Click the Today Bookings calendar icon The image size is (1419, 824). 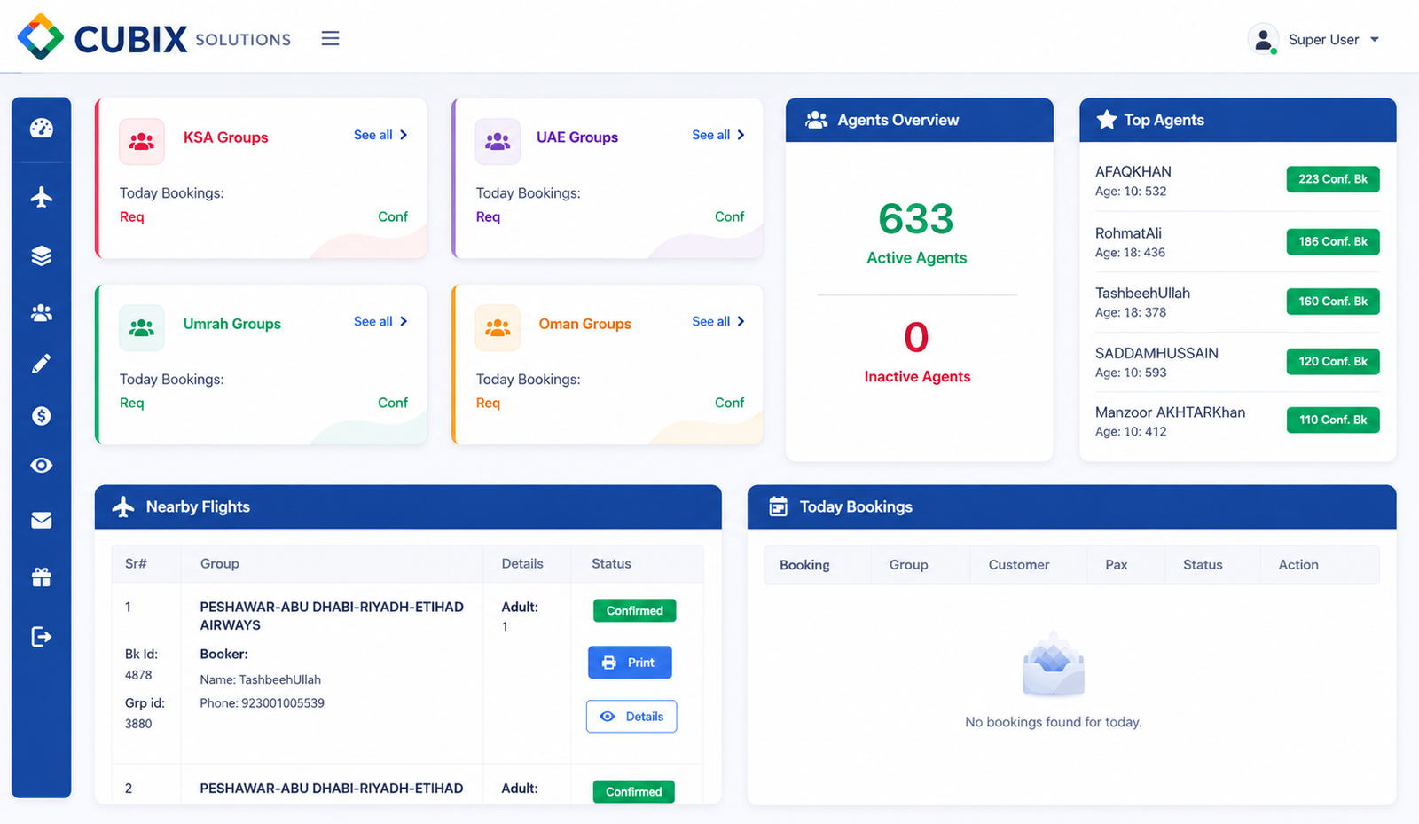[778, 506]
